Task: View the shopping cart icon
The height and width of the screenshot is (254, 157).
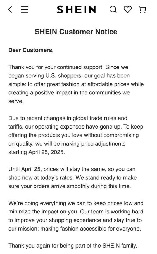Action: tap(142, 10)
